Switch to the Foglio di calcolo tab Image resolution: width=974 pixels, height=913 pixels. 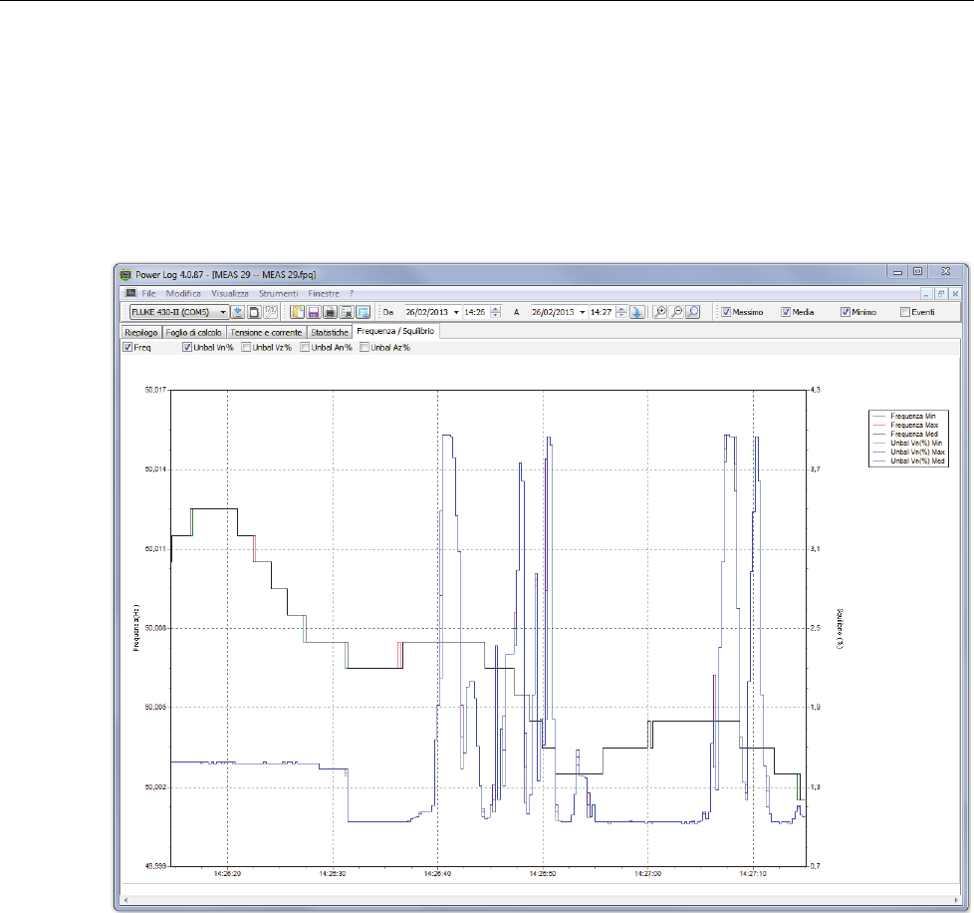click(x=194, y=333)
